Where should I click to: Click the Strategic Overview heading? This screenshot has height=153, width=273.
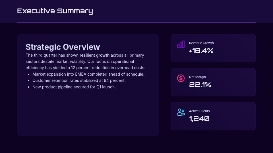click(x=63, y=47)
